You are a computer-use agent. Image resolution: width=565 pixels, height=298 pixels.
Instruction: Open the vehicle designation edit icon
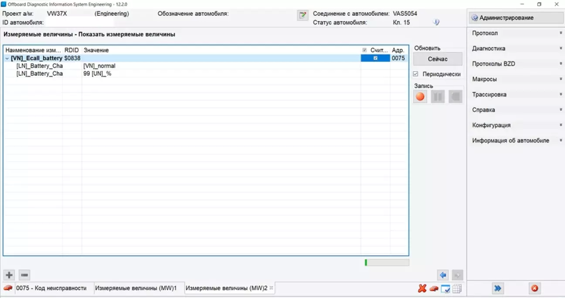[303, 15]
